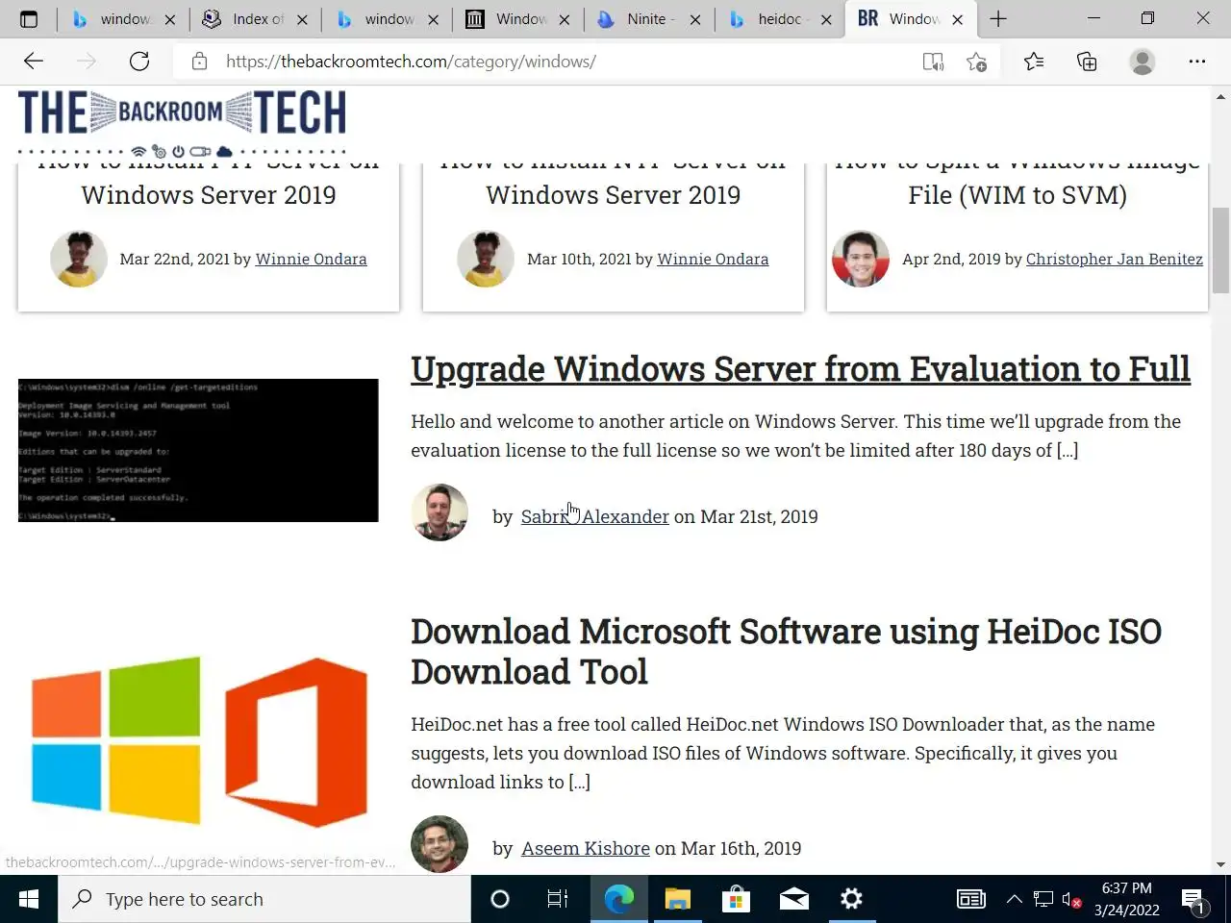Click Christopher Jan Benitez's avatar photo
The width and height of the screenshot is (1231, 923).
pos(860,259)
